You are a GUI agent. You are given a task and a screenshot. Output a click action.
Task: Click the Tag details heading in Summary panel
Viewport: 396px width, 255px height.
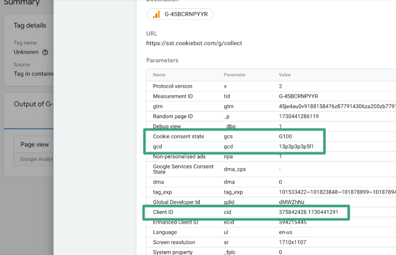click(30, 25)
